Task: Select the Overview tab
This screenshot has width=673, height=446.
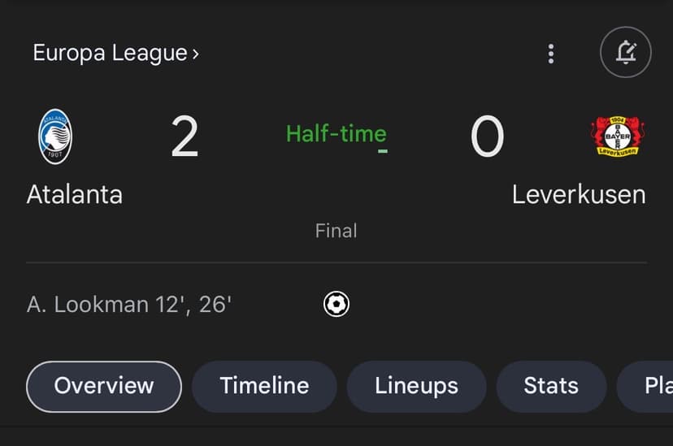Action: pos(104,386)
